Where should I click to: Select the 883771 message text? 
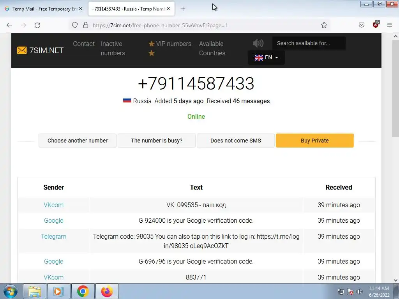196,277
